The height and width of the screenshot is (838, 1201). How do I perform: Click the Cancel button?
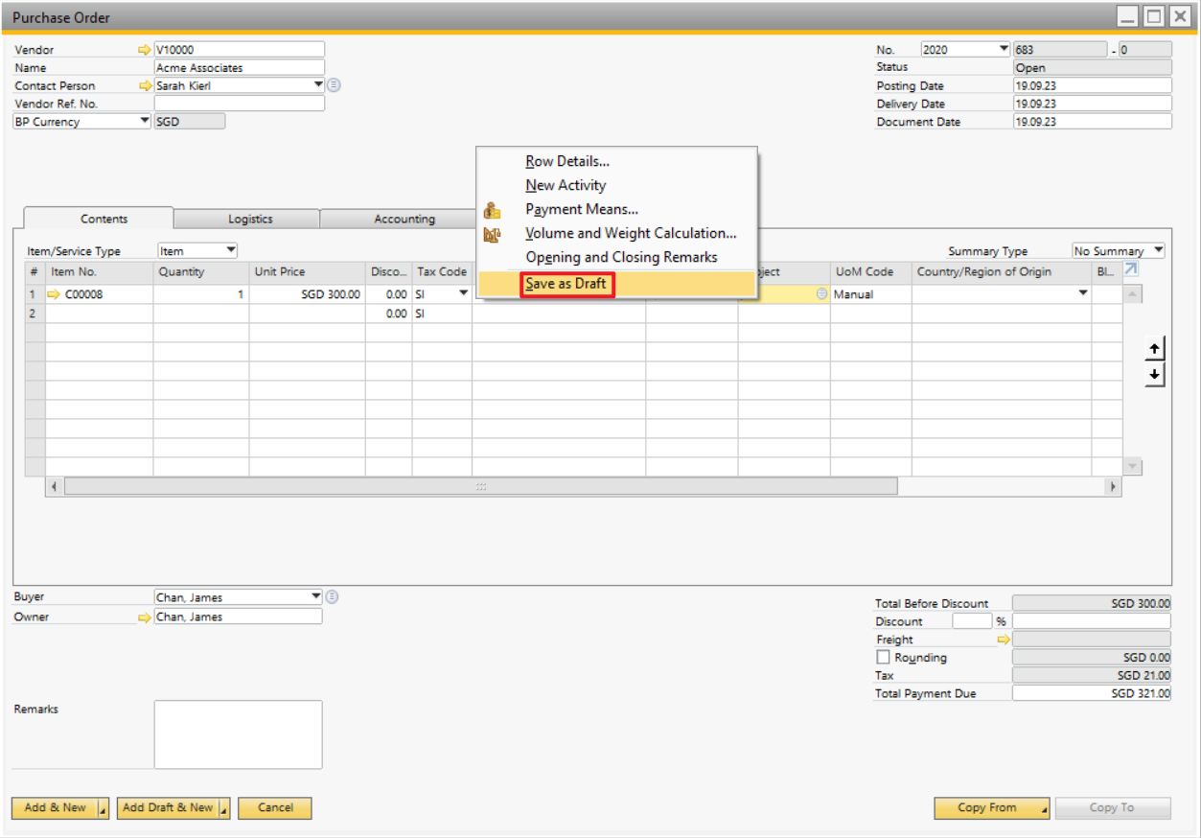coord(275,808)
